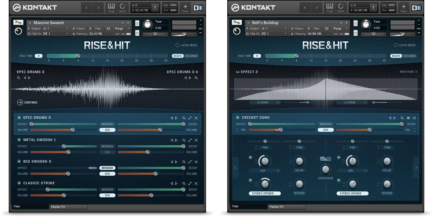433x217 pixels.
Task: Switch Rise Time unit to Seconds in left window
Action: click(191, 56)
